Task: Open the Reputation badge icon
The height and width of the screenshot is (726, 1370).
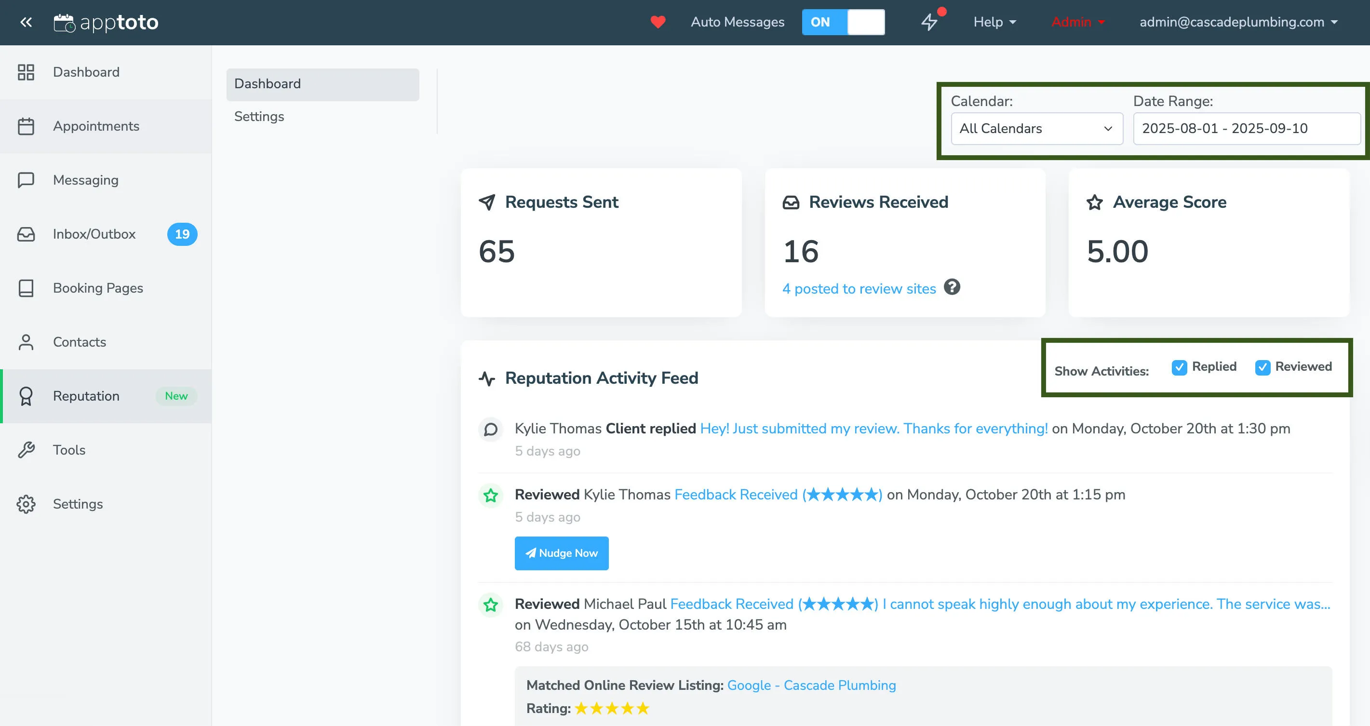Action: point(26,396)
